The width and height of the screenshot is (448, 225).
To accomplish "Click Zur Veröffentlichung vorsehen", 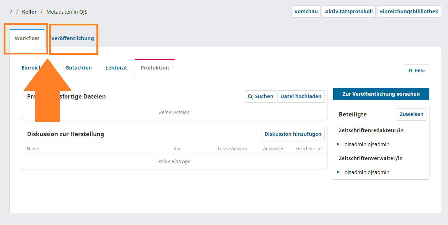I will click(x=381, y=94).
